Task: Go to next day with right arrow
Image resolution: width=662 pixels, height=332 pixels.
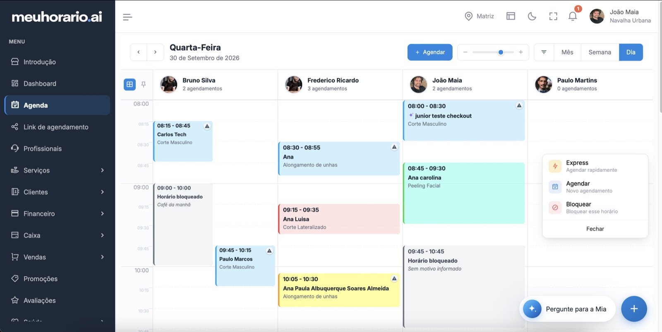Action: click(155, 52)
